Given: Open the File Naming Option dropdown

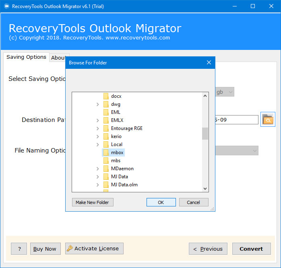Looking at the screenshot, I should 237,150.
